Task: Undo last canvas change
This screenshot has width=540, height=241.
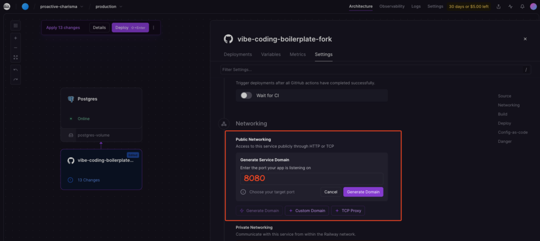Action: coord(15,70)
